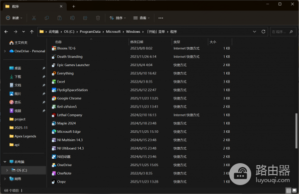The image size is (299, 194).
Task: Select the Excel shortcut icon
Action: 54,82
